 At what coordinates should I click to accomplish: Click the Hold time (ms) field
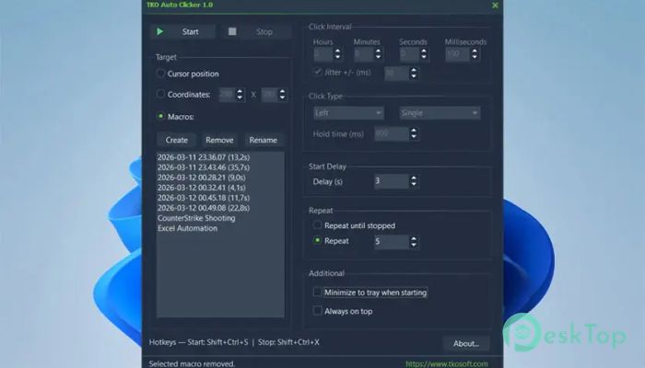click(392, 133)
